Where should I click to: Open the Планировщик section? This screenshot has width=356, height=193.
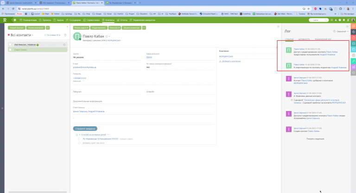click(x=28, y=20)
